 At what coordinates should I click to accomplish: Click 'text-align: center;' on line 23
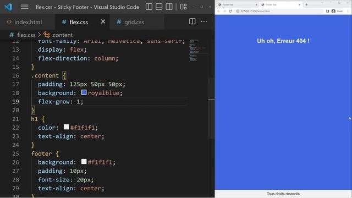pos(71,136)
